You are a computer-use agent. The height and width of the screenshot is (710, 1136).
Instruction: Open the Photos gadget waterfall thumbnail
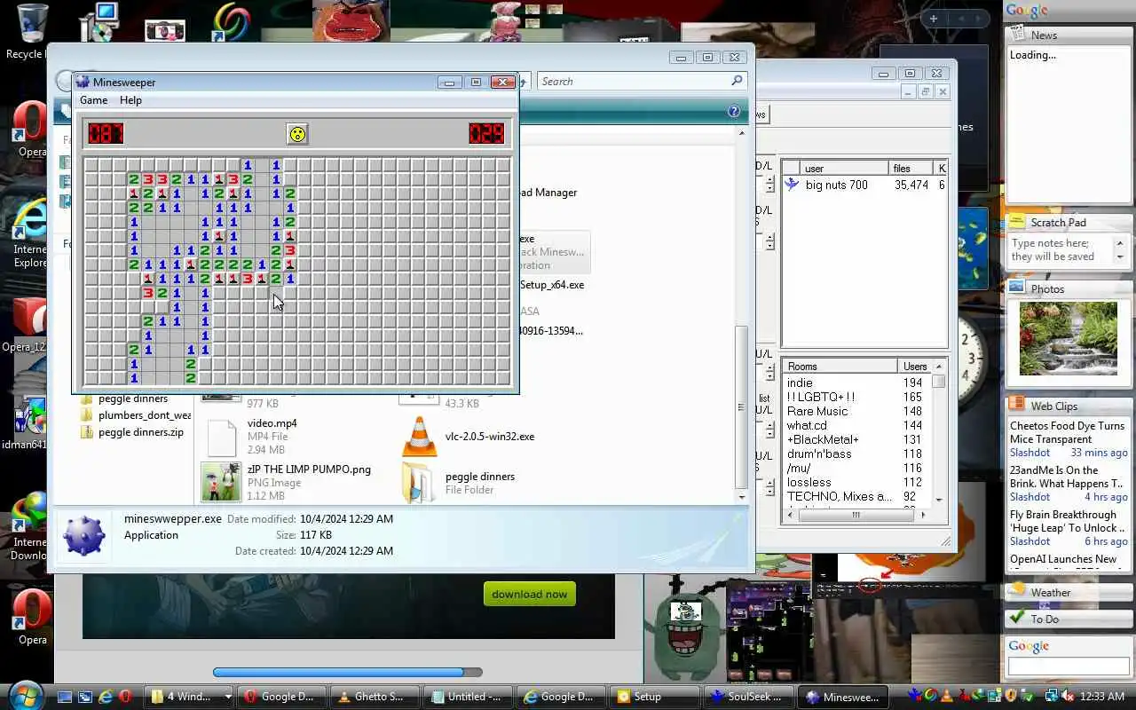tap(1069, 338)
